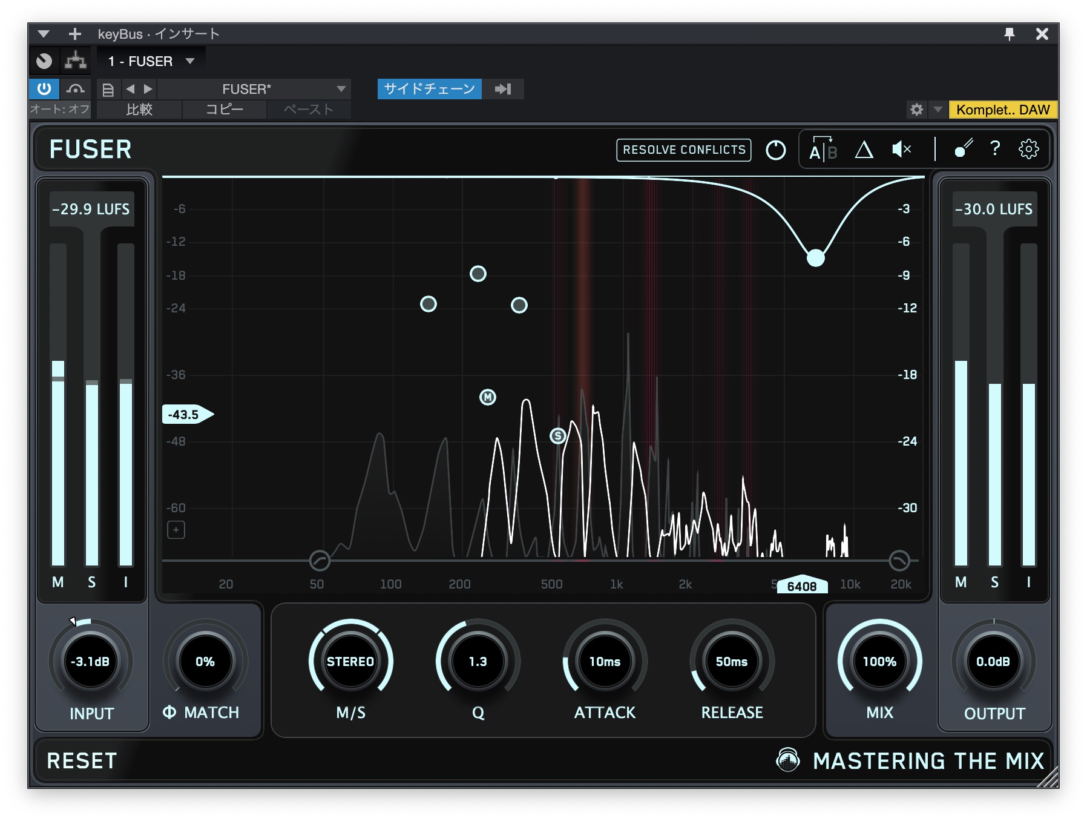Click the help question mark icon
The width and height of the screenshot is (1087, 821).
pos(995,150)
